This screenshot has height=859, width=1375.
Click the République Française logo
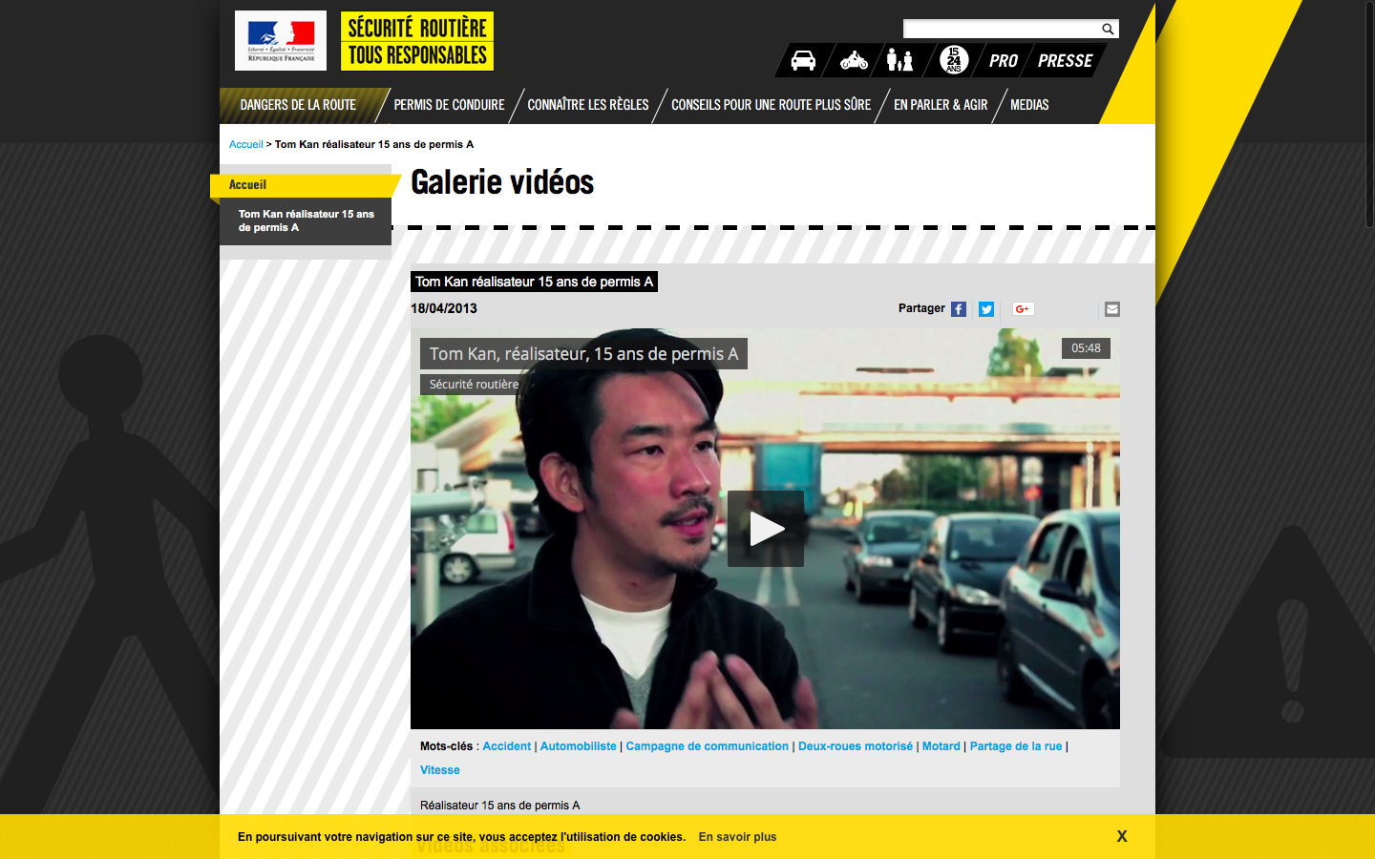281,41
